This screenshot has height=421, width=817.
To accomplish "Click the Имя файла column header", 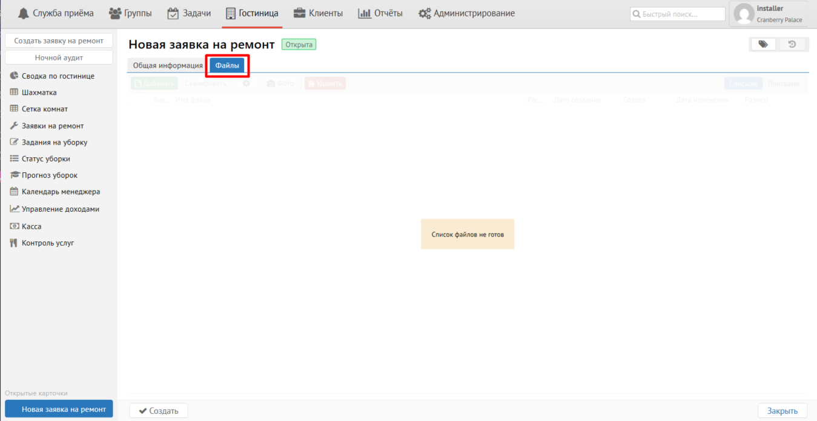I will pos(193,100).
